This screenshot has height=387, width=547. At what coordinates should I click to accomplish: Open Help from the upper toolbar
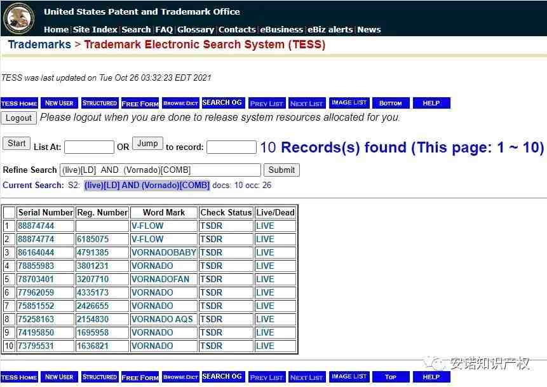pos(431,104)
